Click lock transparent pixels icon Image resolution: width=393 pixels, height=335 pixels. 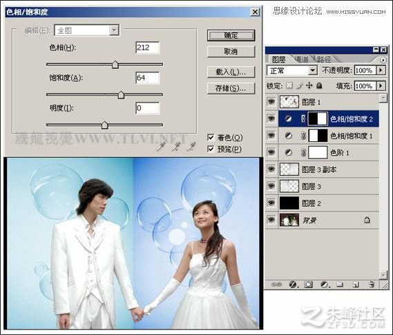pos(289,85)
